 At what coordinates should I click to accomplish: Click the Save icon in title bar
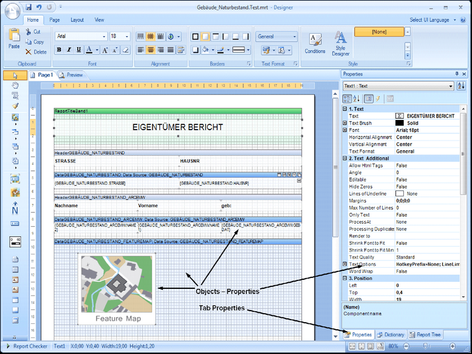28,7
